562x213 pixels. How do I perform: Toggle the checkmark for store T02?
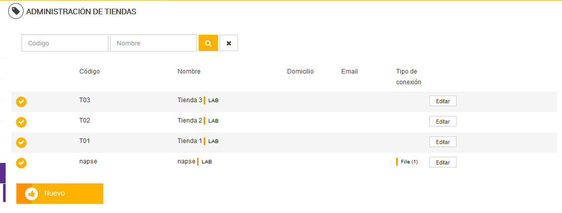[x=21, y=122]
